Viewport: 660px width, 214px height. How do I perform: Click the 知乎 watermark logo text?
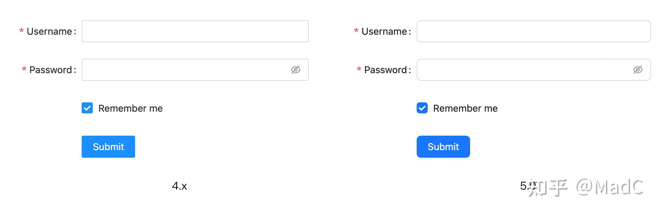point(548,188)
